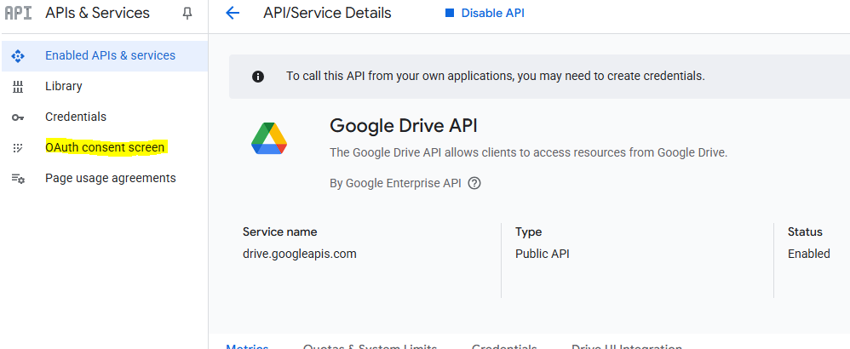This screenshot has height=349, width=850.
Task: Click the APIs & Services title
Action: [98, 13]
